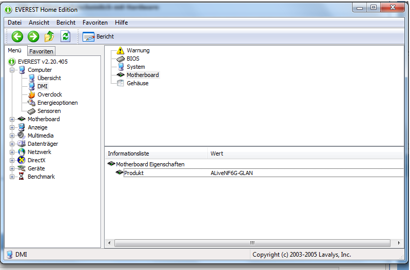The image size is (410, 270).
Task: Click the Lavalys copyright status text
Action: [302, 255]
